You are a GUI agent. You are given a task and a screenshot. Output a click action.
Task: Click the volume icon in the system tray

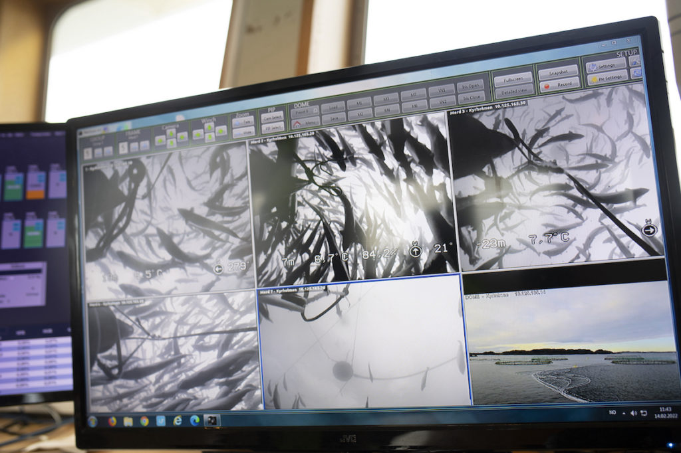point(633,413)
